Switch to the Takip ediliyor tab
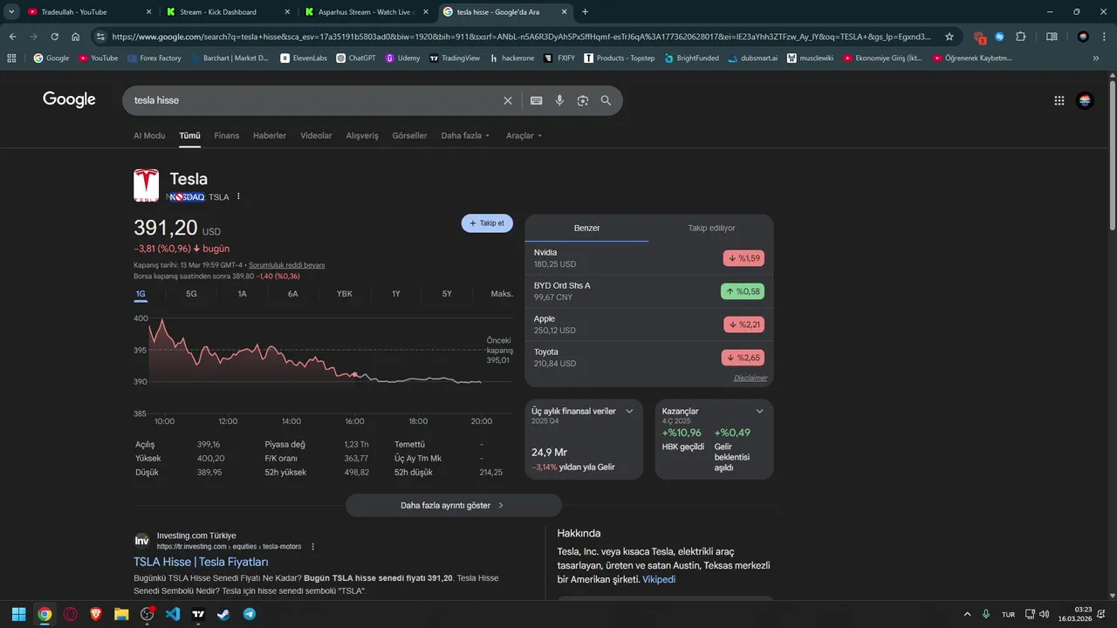 tap(711, 228)
